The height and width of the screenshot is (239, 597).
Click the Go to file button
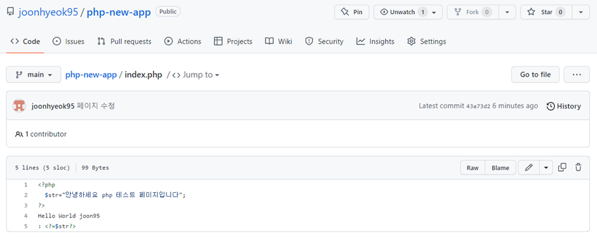click(x=535, y=74)
